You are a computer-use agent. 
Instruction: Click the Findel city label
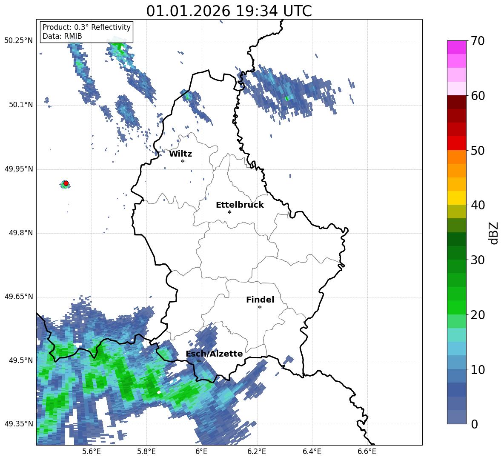coord(260,300)
